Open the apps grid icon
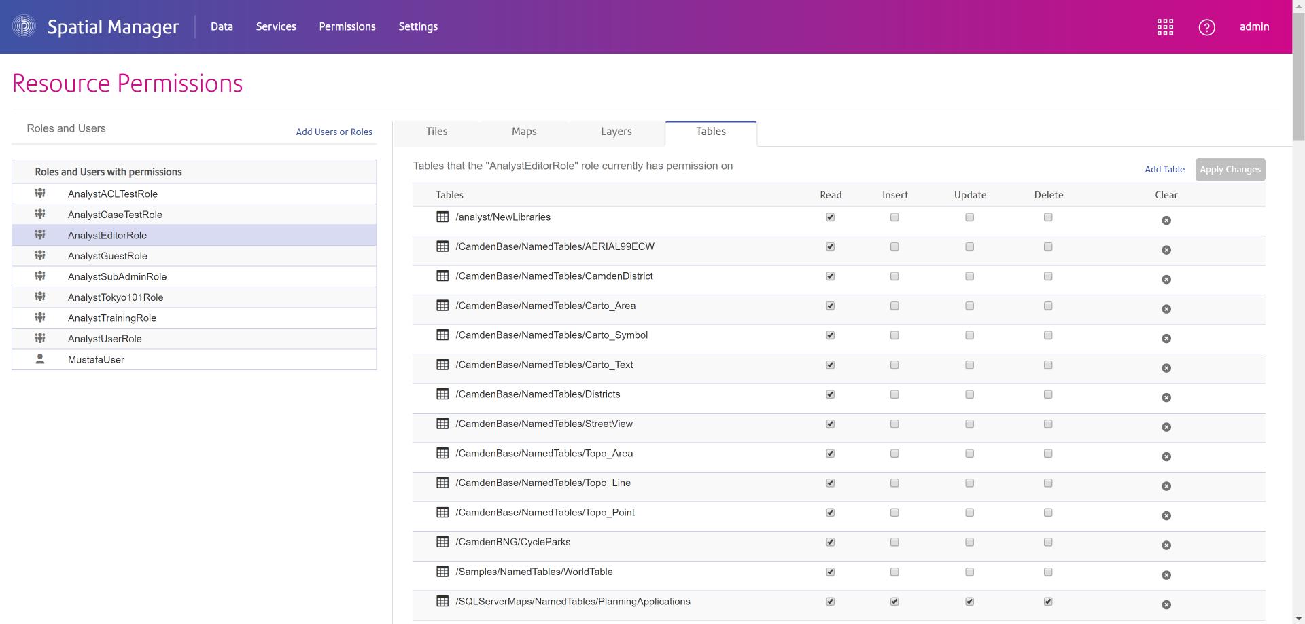Viewport: 1305px width, 624px height. coord(1165,27)
